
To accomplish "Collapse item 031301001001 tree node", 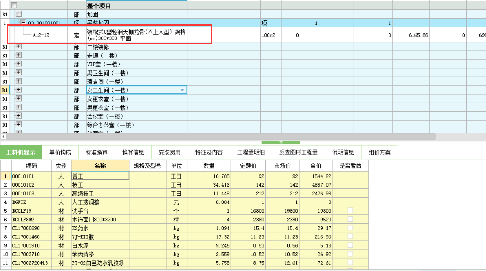I will pyautogui.click(x=23, y=23).
